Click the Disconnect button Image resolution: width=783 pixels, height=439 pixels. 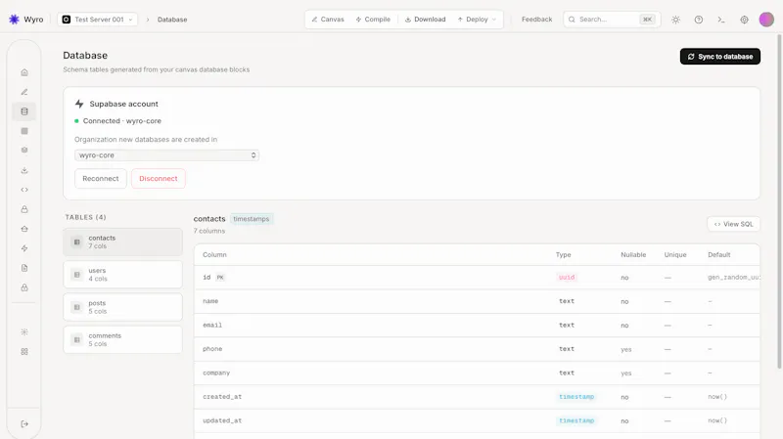point(159,179)
